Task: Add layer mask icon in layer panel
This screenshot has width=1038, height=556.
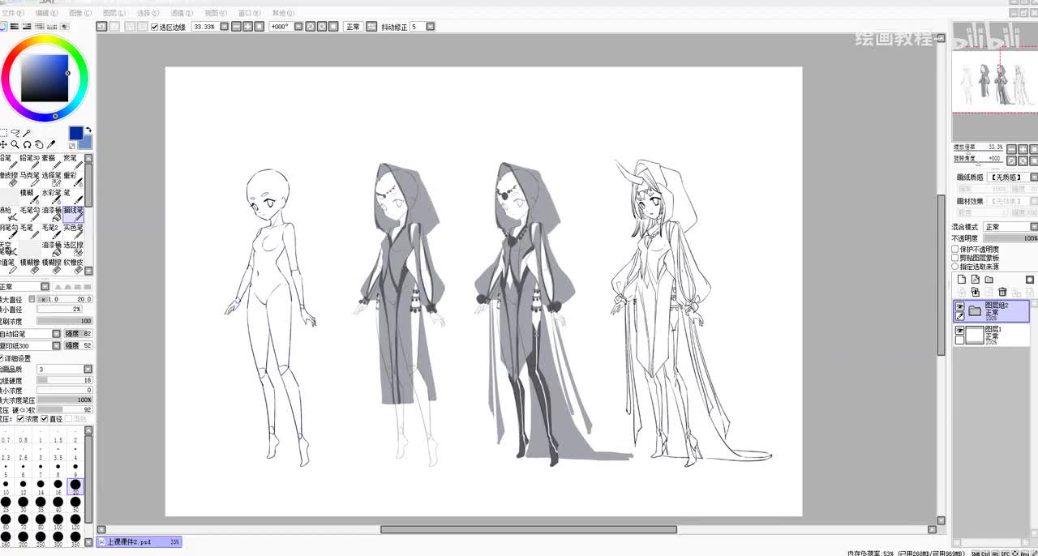Action: 1030,280
